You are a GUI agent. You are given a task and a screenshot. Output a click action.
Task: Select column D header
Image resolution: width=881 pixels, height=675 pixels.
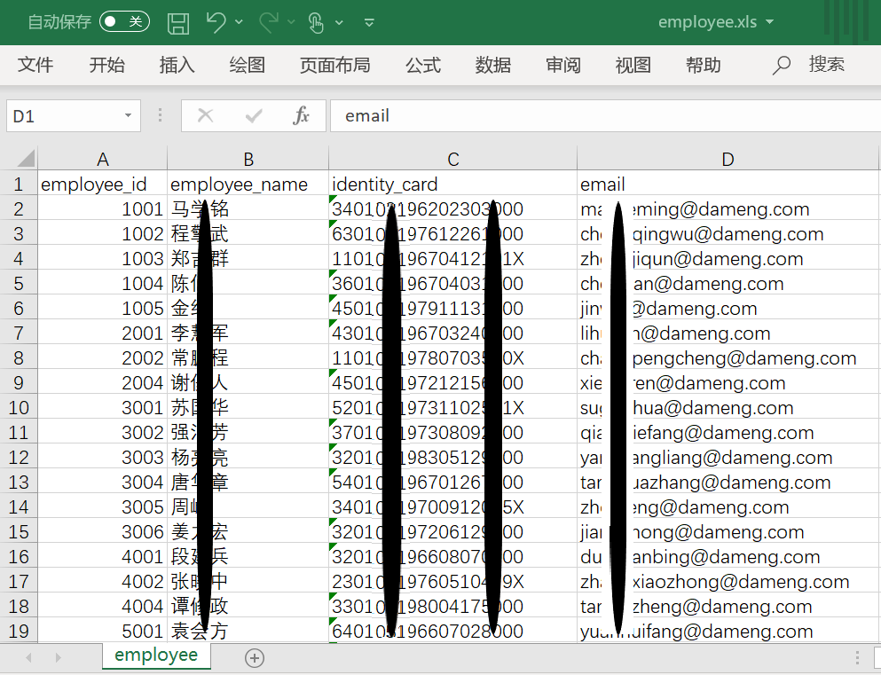click(x=728, y=159)
